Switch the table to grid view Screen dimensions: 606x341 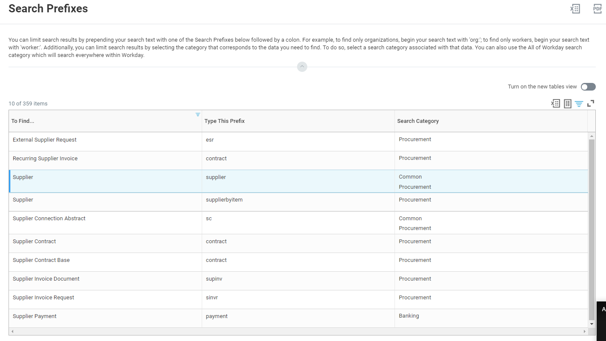(567, 103)
